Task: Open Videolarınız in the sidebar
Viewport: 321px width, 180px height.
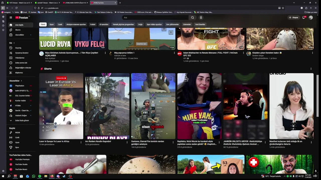Action: [x=21, y=58]
